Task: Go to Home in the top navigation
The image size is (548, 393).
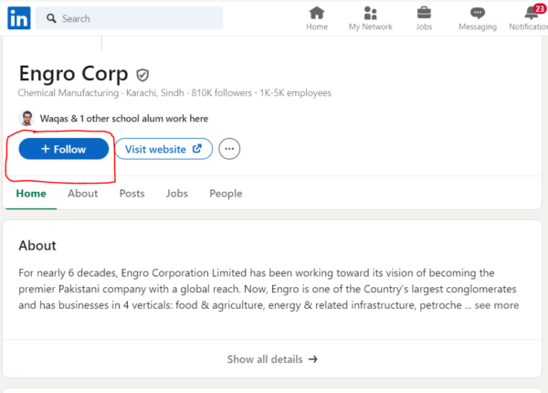Action: pyautogui.click(x=317, y=18)
